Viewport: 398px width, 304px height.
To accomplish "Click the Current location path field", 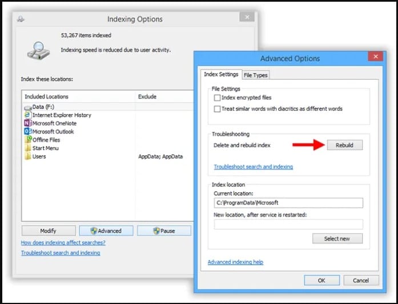I will (x=288, y=203).
